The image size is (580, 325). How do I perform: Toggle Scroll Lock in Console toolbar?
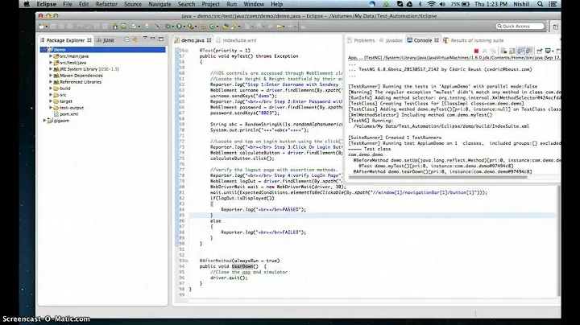512,51
